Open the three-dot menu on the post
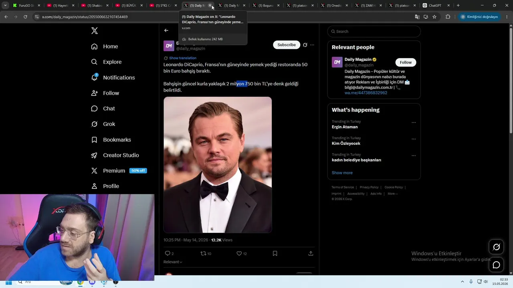Image resolution: width=513 pixels, height=288 pixels. click(x=312, y=45)
